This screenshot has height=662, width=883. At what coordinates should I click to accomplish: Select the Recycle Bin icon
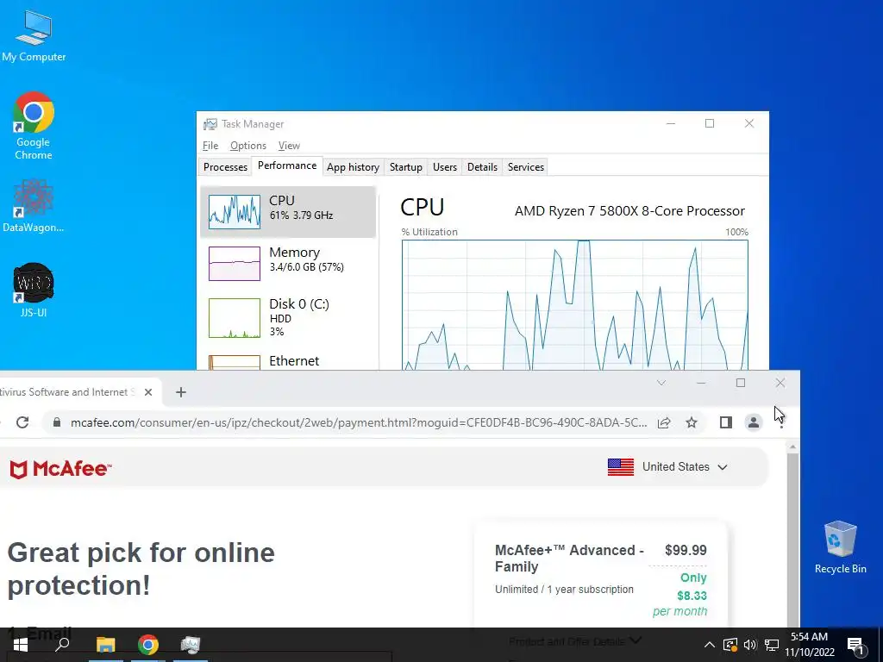pyautogui.click(x=840, y=547)
